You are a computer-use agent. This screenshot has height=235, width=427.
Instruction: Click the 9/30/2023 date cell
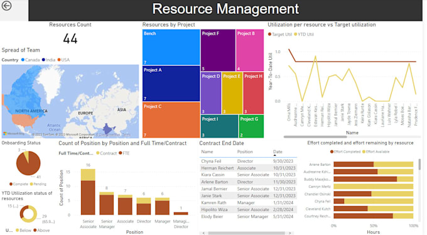pyautogui.click(x=283, y=161)
